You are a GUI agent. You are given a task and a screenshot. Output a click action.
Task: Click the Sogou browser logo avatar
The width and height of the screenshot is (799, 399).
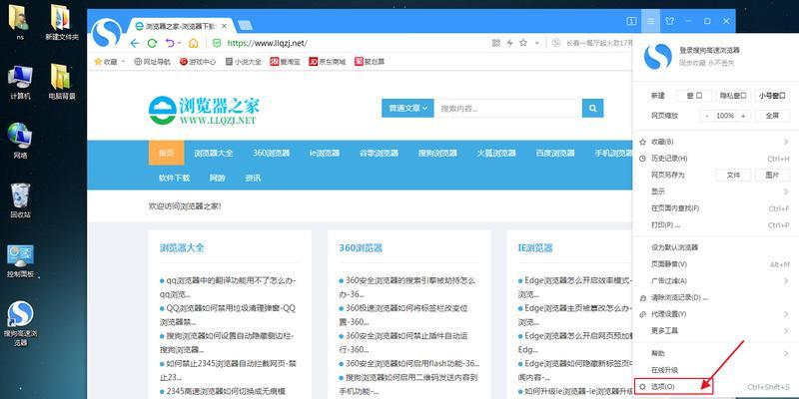coord(106,32)
